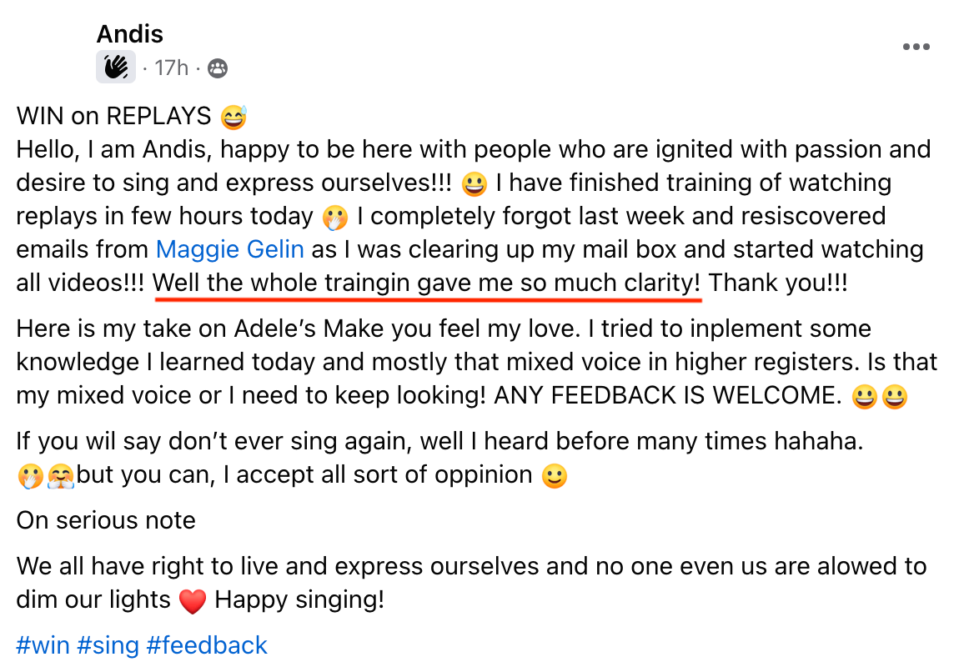Open the #win hashtag

tap(43, 645)
